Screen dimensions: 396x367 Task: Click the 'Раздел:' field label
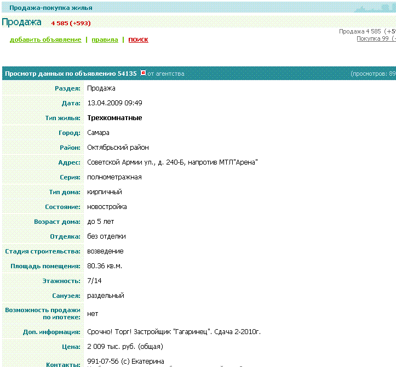click(68, 88)
